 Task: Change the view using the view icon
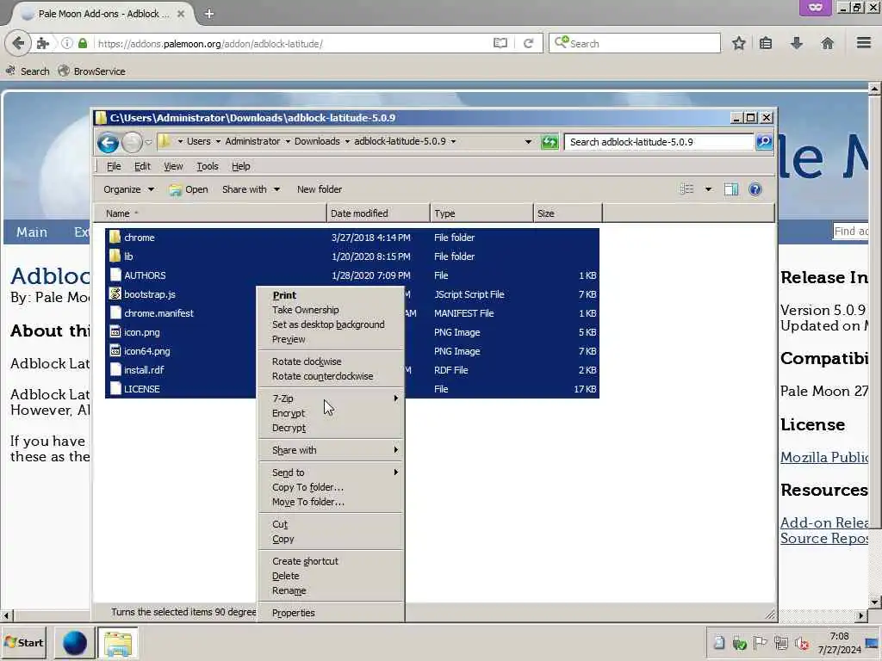tap(686, 189)
